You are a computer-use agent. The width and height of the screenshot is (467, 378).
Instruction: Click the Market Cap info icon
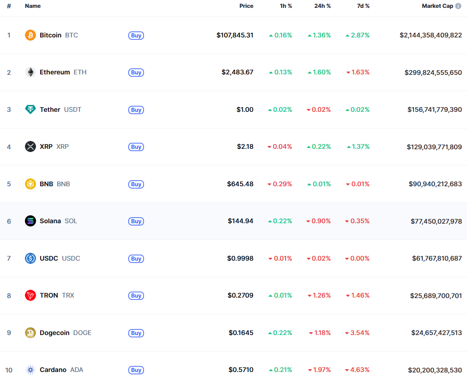458,6
